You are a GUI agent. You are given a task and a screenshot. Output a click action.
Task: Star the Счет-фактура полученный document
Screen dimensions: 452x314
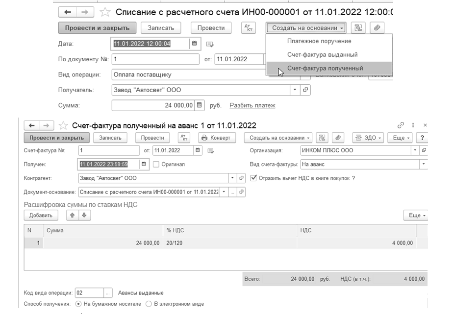(63, 125)
